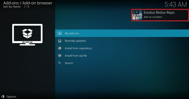Screen dimensions: 189x99
Task: Click the cloud icon for Install from repository
Action: tap(60, 48)
